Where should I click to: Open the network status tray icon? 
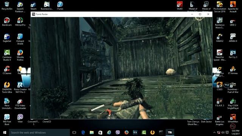click(219, 133)
